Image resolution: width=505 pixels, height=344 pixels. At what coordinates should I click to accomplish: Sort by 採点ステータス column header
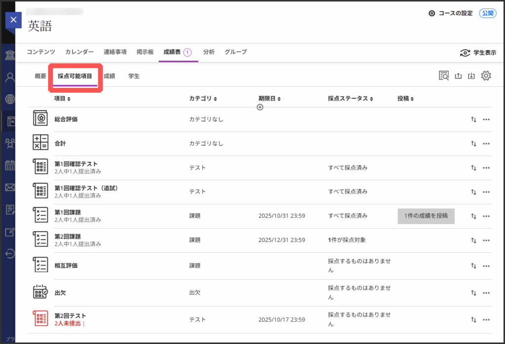(350, 99)
